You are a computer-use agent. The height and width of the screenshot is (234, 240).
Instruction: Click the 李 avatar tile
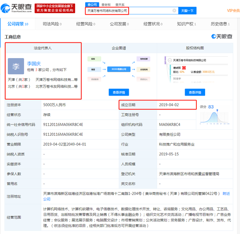coord(16,66)
